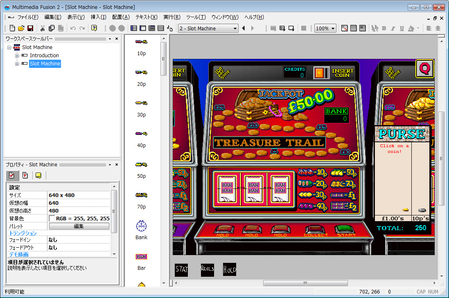Click the horizontal scrollbar of frame editor

(305, 283)
